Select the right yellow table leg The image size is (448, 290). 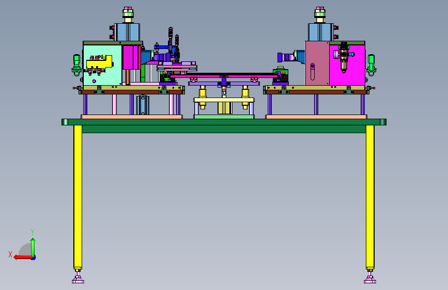[370, 197]
